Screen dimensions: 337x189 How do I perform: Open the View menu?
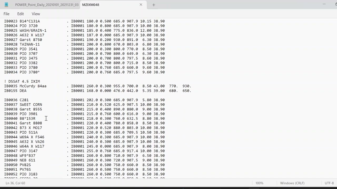[36, 14]
